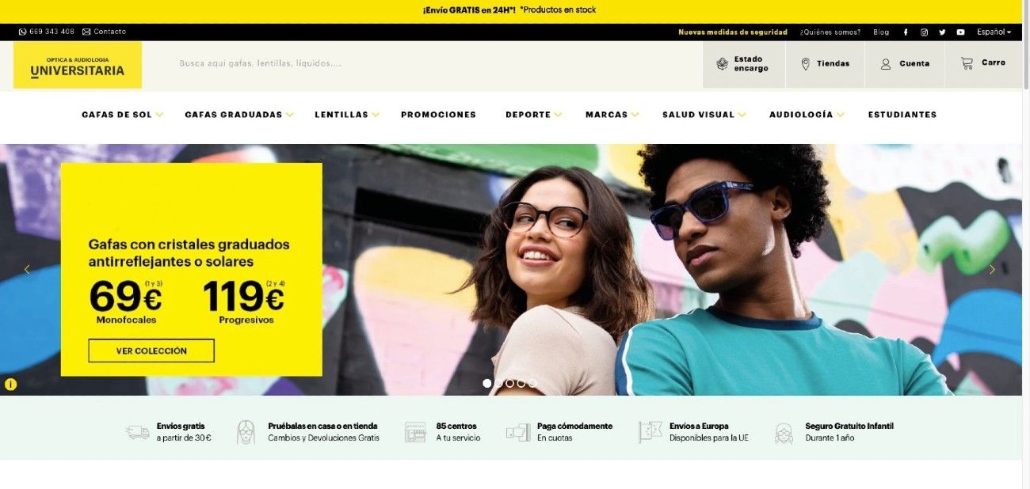Open the YouTube social icon

coord(960,32)
